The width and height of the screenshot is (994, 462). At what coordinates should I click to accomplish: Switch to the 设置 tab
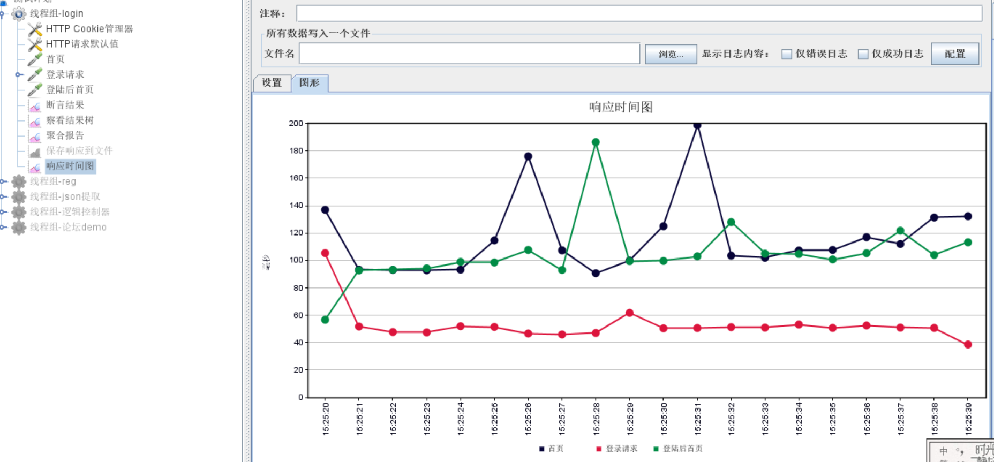(x=272, y=83)
